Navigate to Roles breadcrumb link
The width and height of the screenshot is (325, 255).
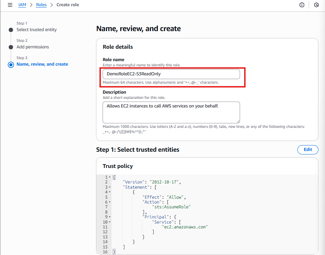point(41,5)
